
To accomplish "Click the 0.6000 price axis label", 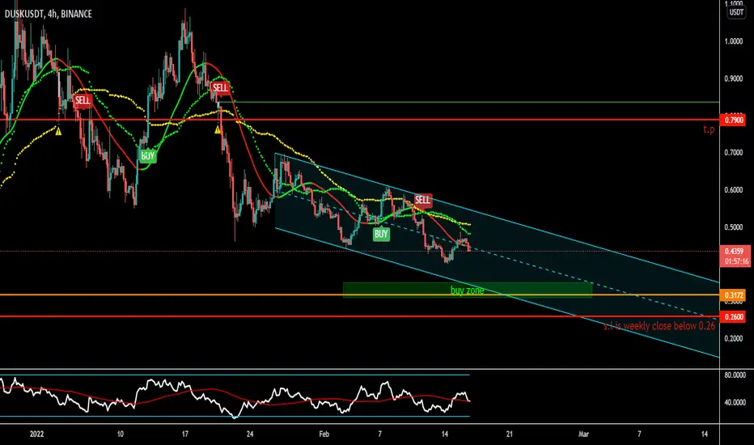I will (x=734, y=190).
